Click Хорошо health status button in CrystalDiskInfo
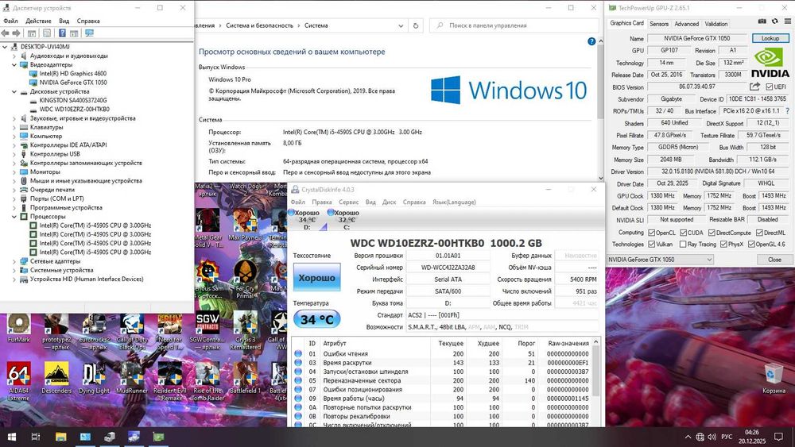Viewport: 795px width, 447px height. pyautogui.click(x=317, y=277)
